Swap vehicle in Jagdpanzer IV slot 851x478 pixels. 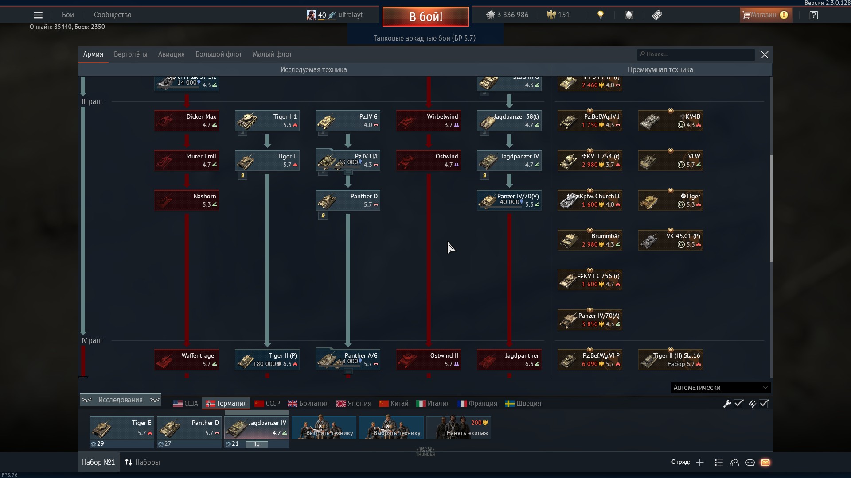pos(257,444)
